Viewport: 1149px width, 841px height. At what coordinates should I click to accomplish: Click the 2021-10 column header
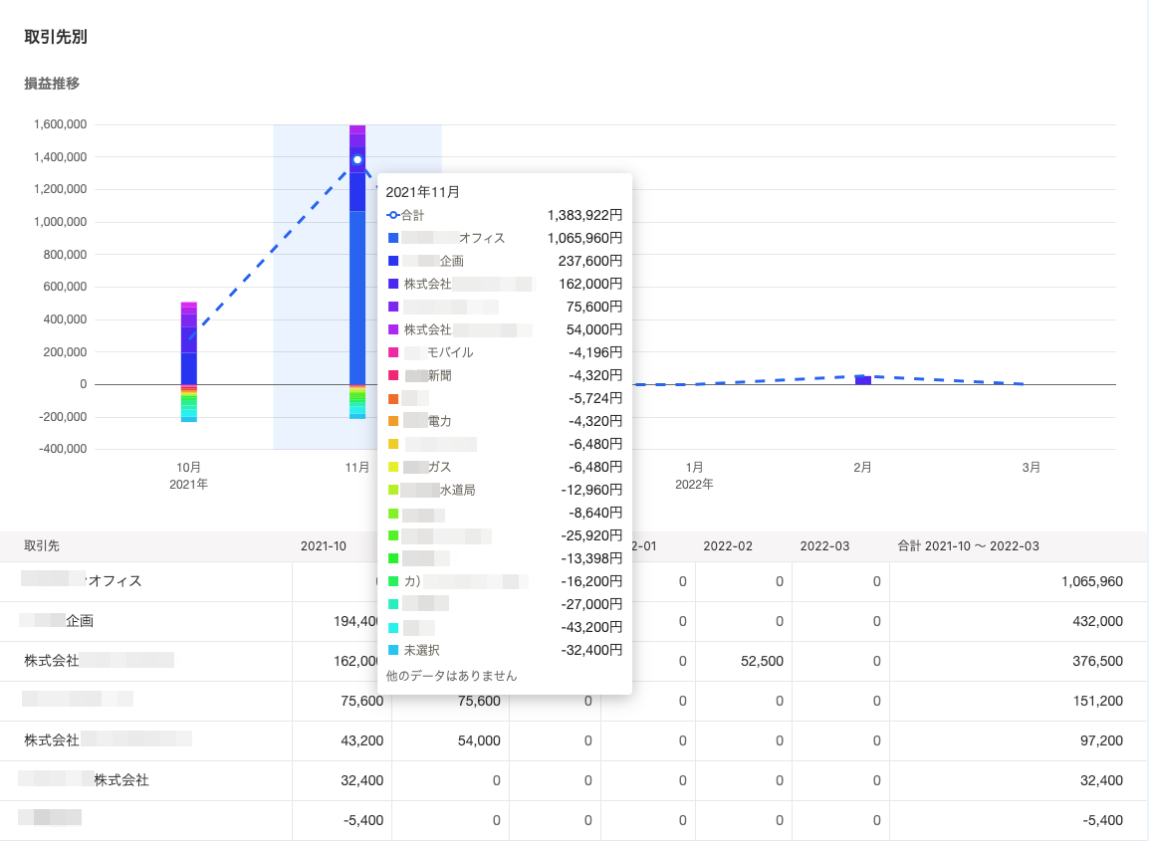pos(324,545)
